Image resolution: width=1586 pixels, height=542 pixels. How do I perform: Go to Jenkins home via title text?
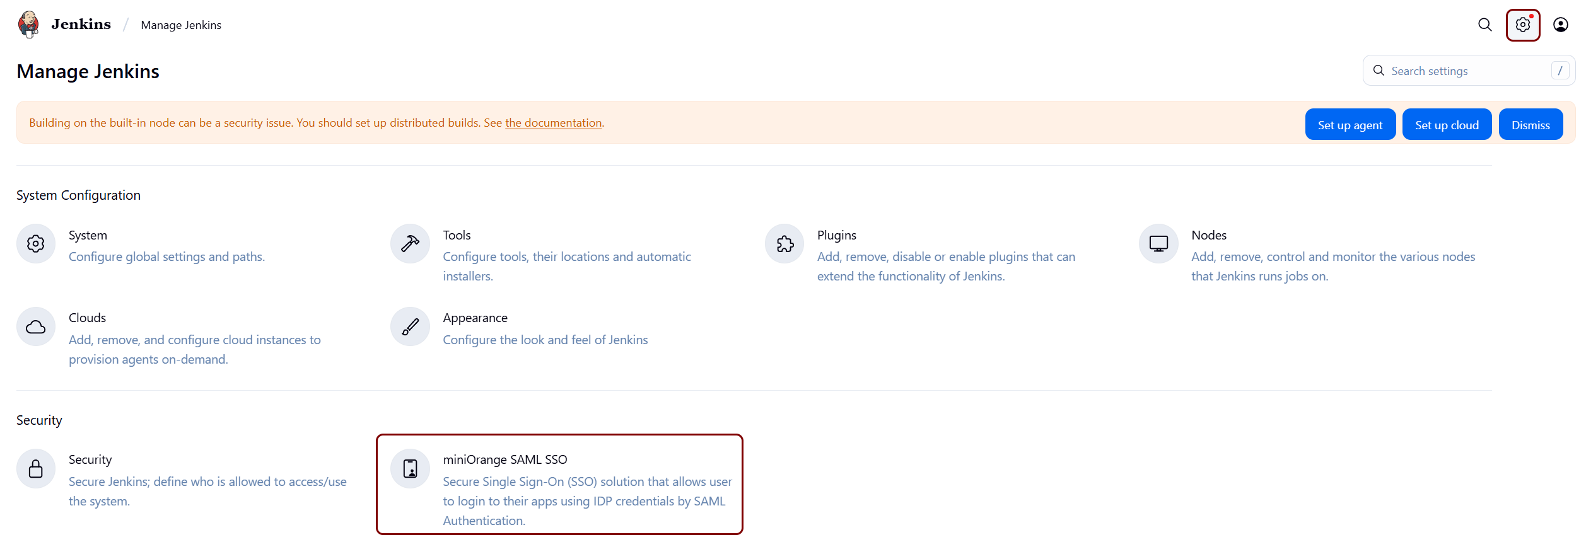pyautogui.click(x=81, y=25)
